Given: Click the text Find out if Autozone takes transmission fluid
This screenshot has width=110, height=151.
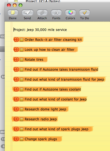Looking at the screenshot, I should [x=62, y=70].
